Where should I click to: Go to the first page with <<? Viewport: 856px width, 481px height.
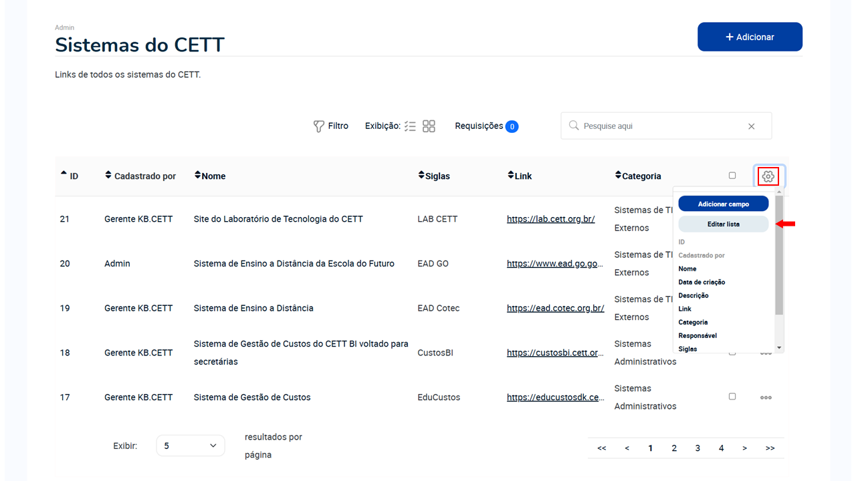[x=601, y=448]
